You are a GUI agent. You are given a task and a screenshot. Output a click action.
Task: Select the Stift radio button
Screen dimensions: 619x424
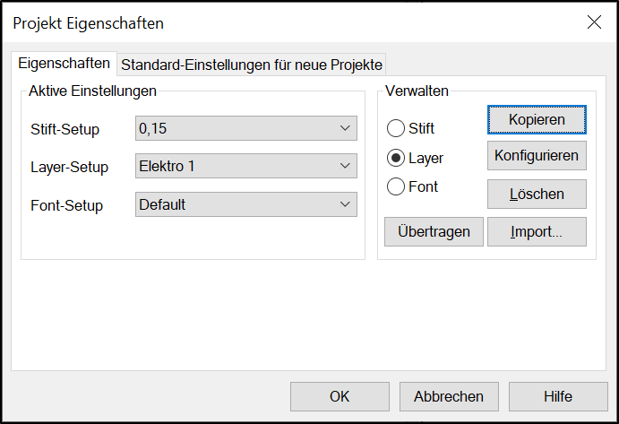396,128
